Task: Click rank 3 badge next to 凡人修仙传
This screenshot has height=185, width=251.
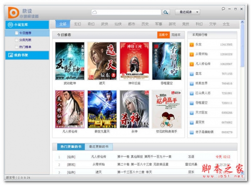Action: pos(192,64)
